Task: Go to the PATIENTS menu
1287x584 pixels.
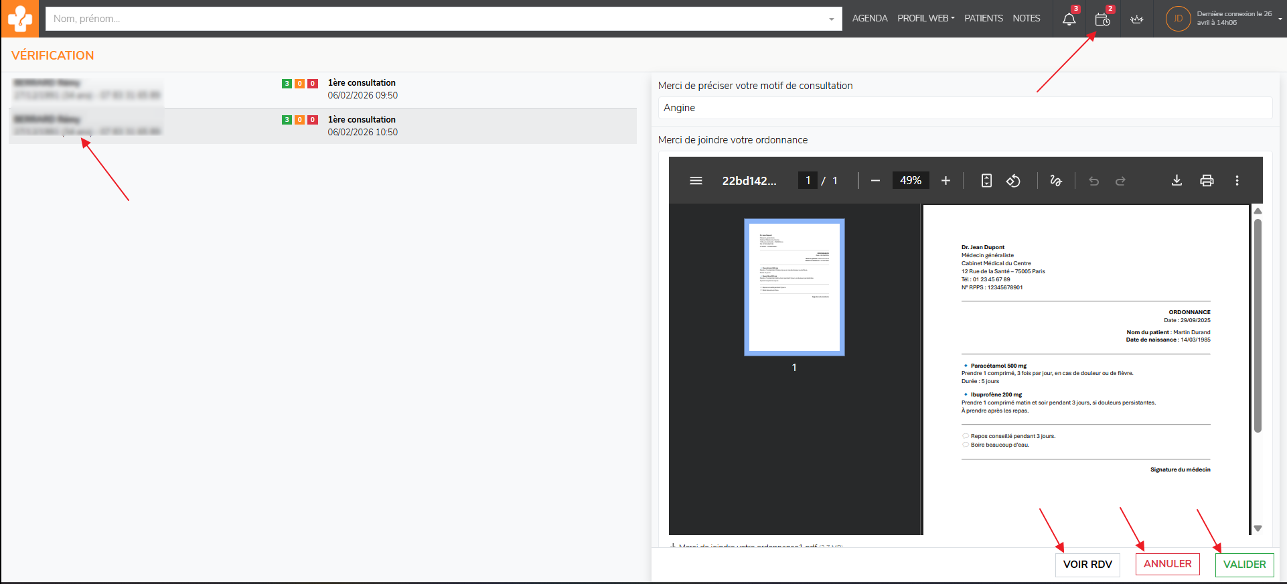Action: [x=983, y=19]
